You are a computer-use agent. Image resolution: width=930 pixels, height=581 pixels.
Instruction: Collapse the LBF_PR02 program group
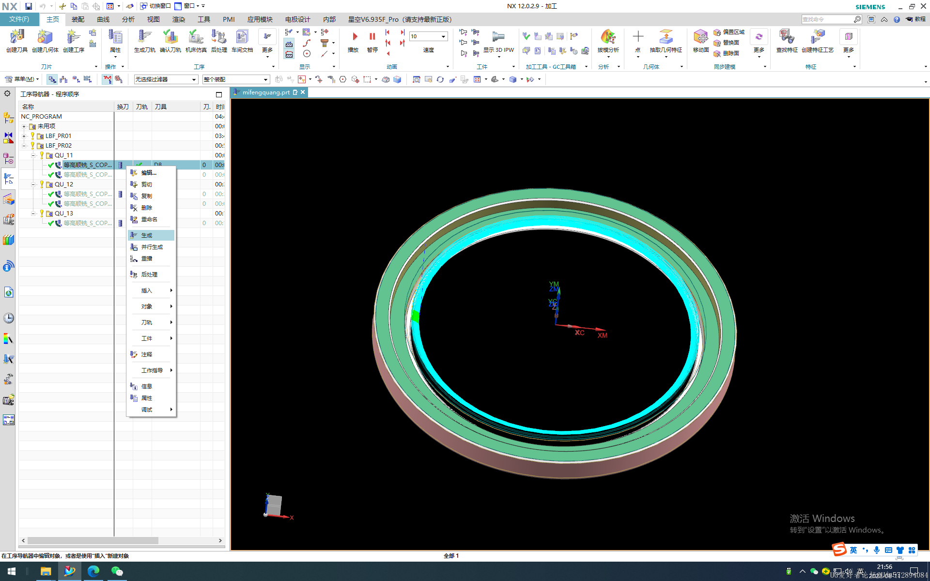coord(24,146)
